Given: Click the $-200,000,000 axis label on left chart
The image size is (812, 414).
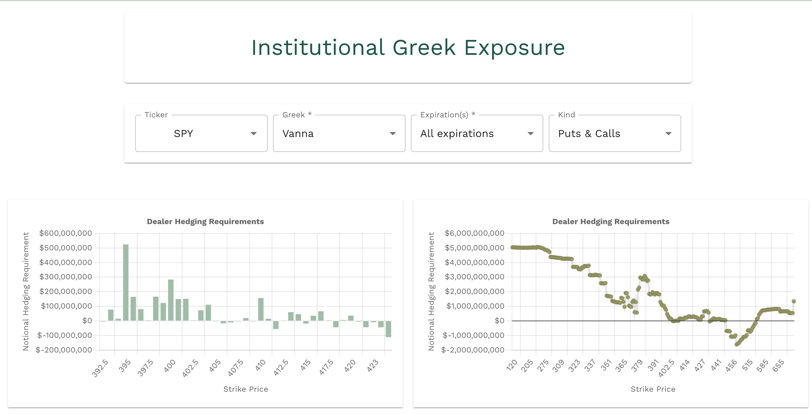Looking at the screenshot, I should coord(64,350).
